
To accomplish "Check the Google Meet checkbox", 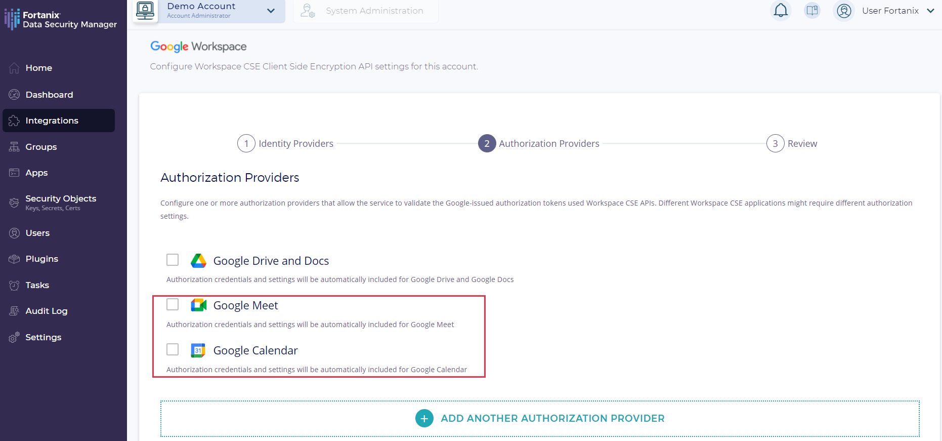I will (173, 304).
